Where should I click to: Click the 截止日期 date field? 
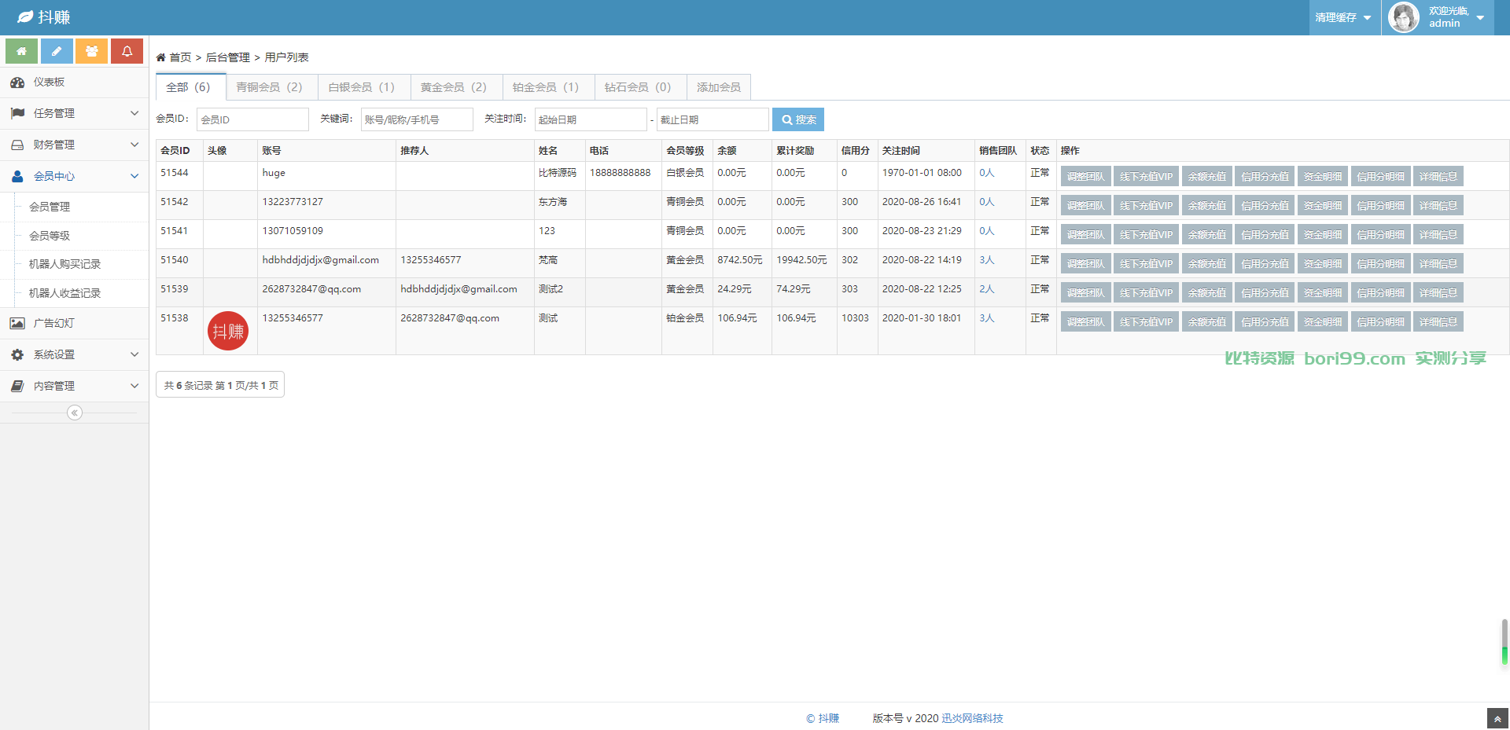tap(713, 119)
